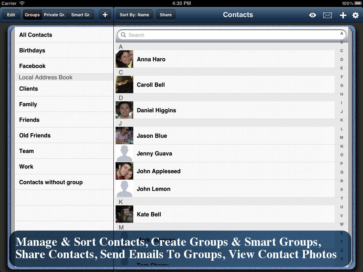Open Caroll Bell contact
The image size is (363, 272).
click(x=225, y=85)
